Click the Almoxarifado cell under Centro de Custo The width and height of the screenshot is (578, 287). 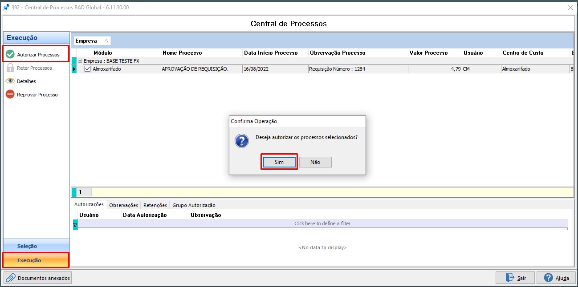(535, 69)
